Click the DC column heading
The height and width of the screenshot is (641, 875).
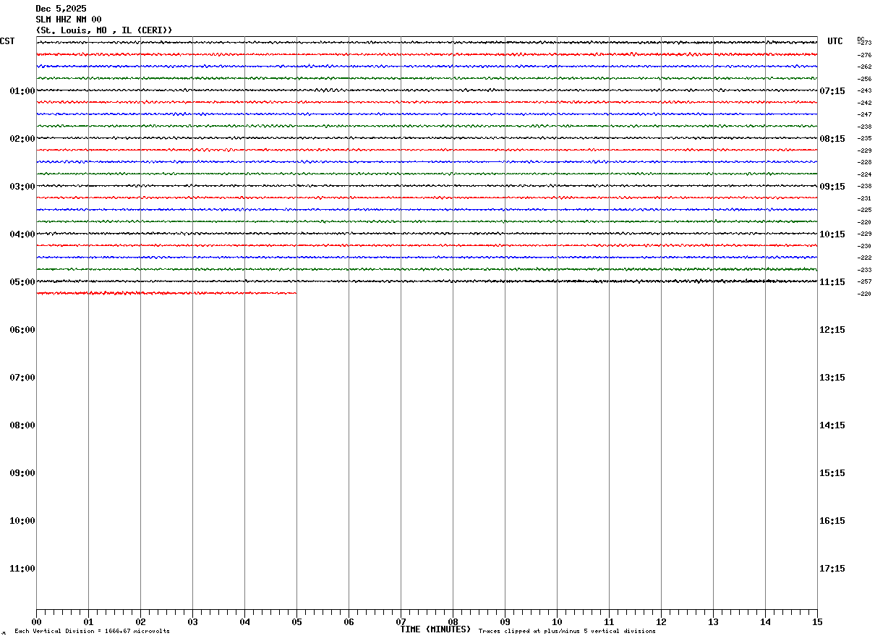861,38
